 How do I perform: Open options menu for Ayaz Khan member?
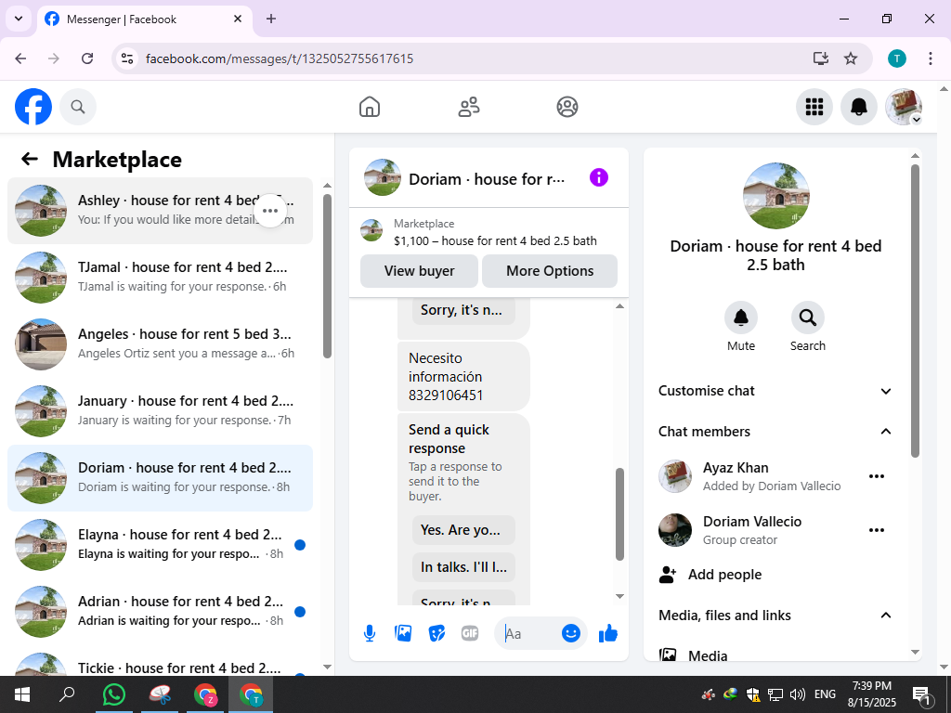(877, 476)
